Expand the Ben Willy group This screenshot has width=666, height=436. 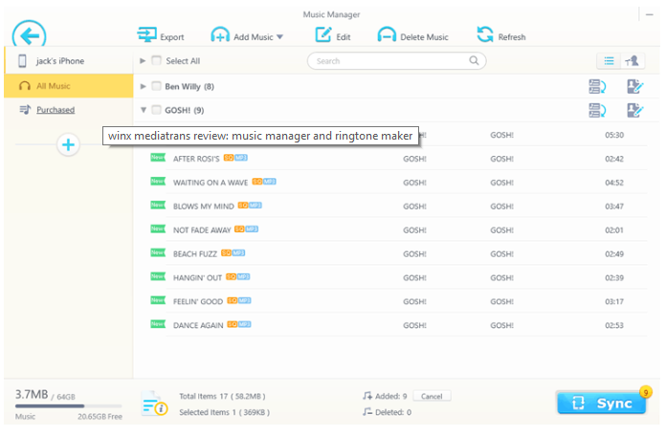(x=144, y=87)
